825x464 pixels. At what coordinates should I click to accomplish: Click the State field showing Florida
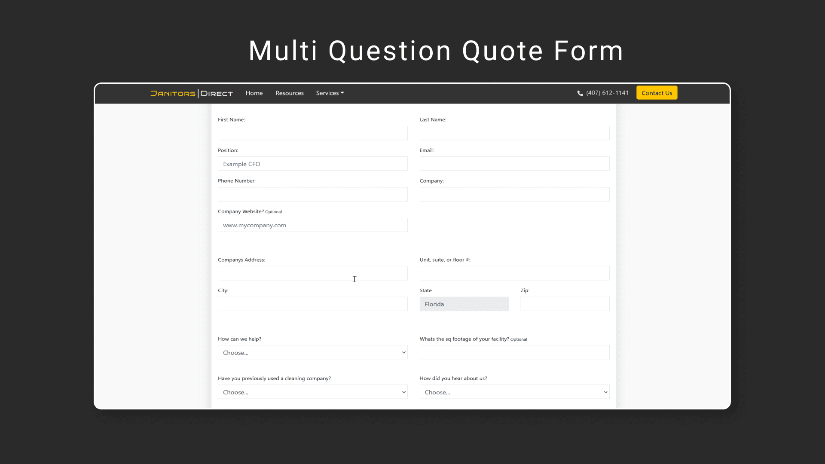tap(464, 304)
